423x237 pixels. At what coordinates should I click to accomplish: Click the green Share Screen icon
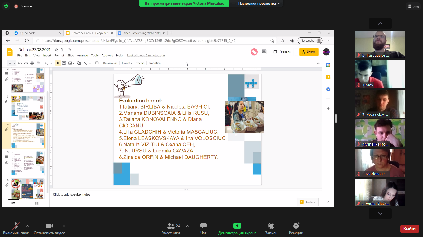pyautogui.click(x=237, y=226)
